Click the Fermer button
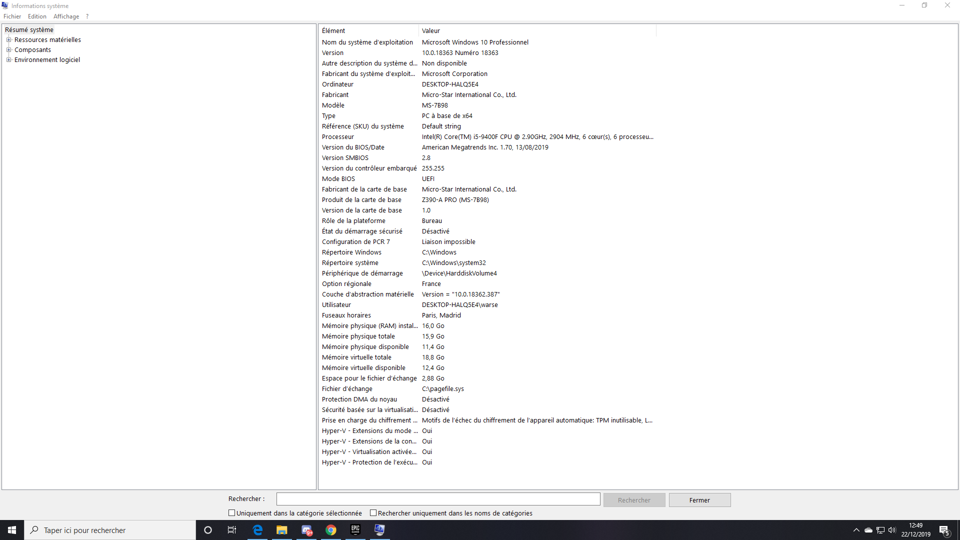960x540 pixels. click(699, 500)
